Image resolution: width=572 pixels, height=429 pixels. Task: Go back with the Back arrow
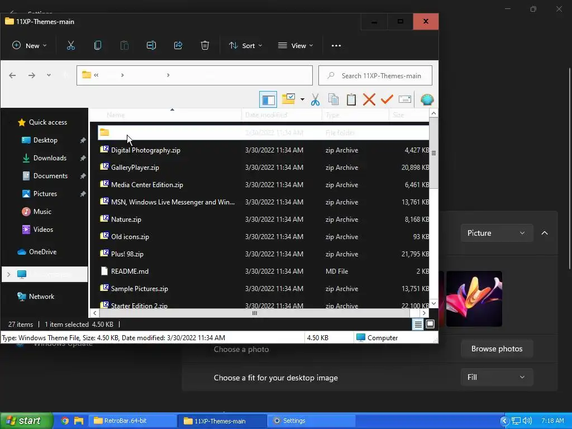coord(12,75)
